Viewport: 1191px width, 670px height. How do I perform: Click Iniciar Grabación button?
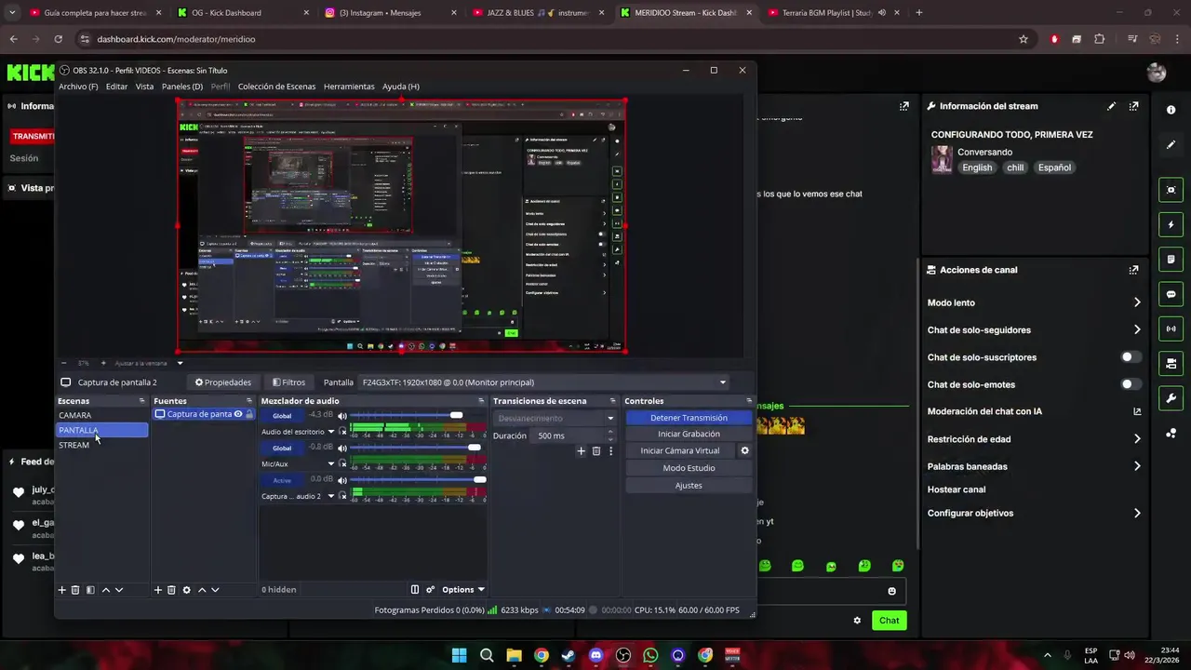click(689, 434)
